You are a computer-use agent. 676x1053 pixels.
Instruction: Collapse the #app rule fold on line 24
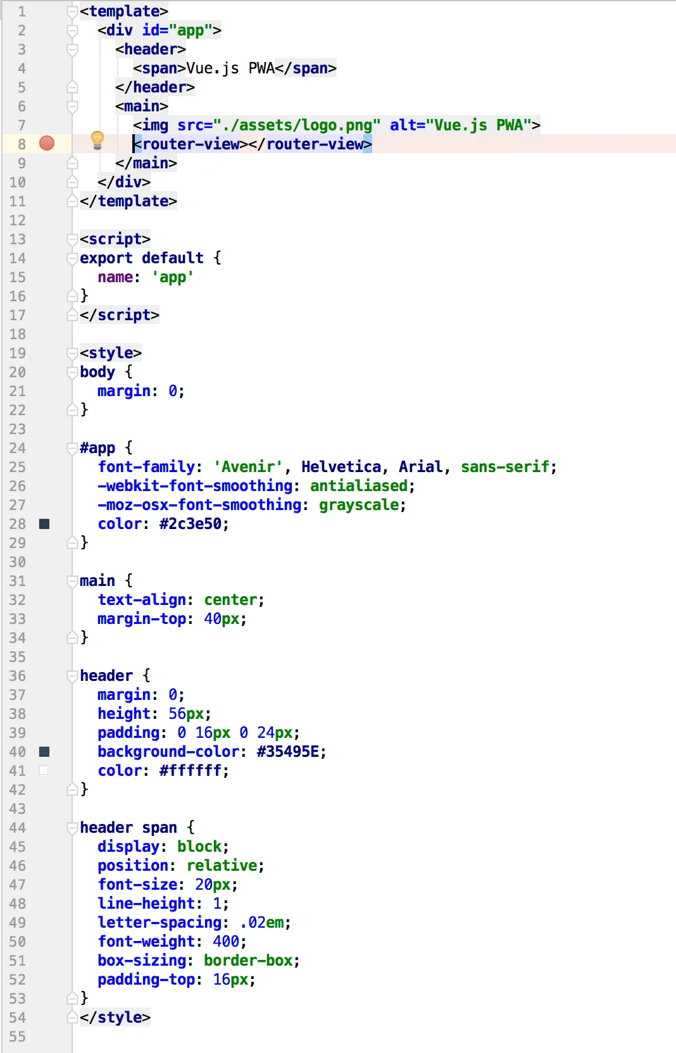pos(72,448)
